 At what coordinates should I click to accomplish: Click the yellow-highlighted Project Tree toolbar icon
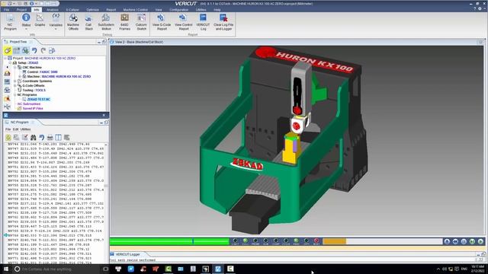8,51
